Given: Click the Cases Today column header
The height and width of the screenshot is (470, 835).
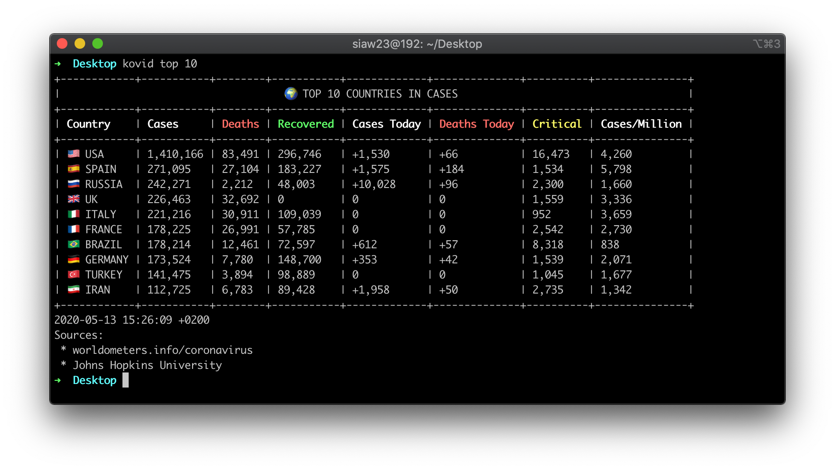Looking at the screenshot, I should 386,124.
